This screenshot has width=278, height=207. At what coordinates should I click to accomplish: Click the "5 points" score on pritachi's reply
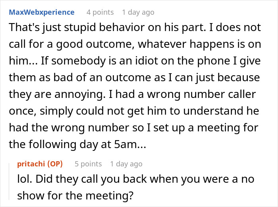tap(88, 164)
